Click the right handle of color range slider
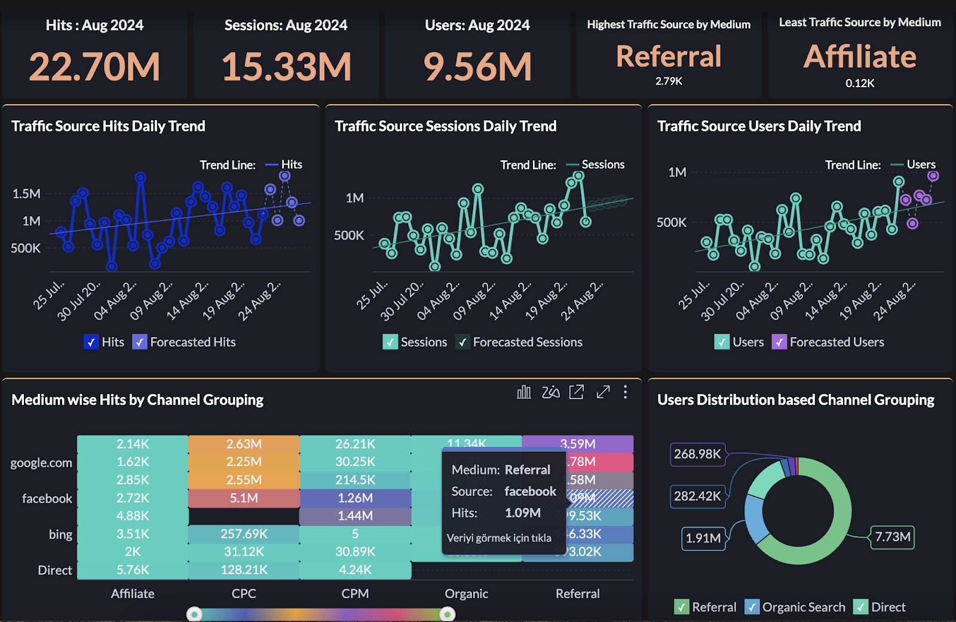The image size is (956, 622). [x=448, y=614]
